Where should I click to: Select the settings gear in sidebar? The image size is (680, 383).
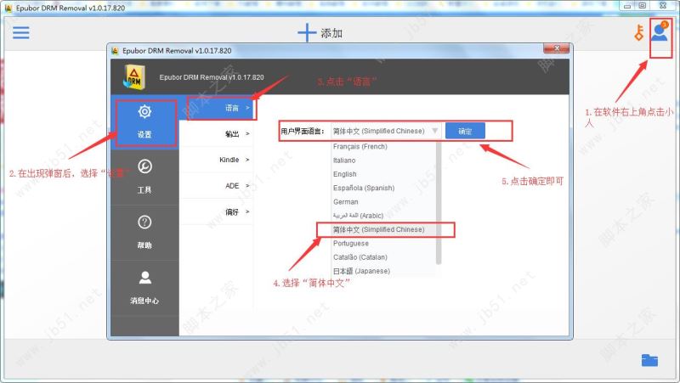[x=144, y=121]
